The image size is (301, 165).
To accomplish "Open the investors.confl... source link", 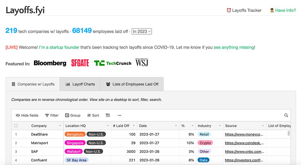I will pos(244,160).
